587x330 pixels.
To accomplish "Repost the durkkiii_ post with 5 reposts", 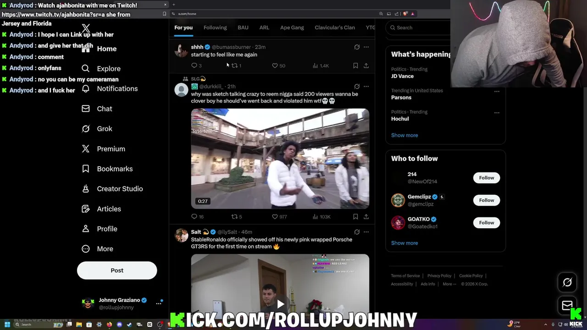I will (x=234, y=216).
